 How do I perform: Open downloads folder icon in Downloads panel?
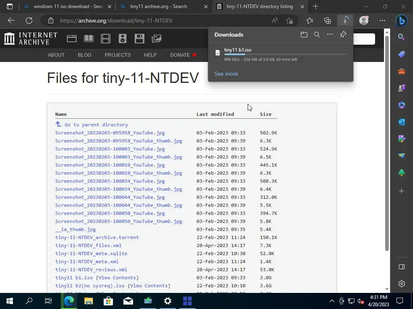304,35
